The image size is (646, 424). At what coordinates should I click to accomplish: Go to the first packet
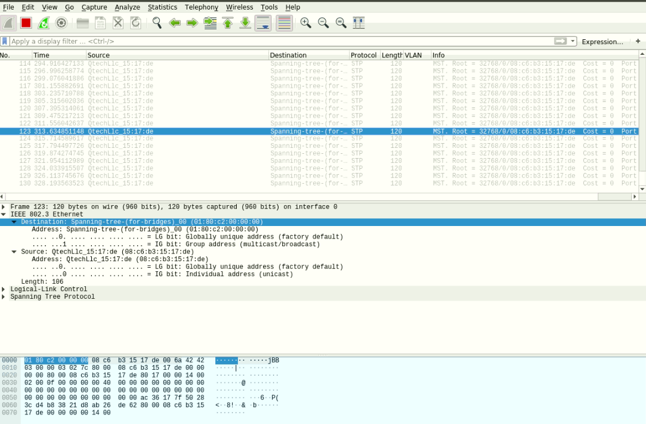click(227, 23)
